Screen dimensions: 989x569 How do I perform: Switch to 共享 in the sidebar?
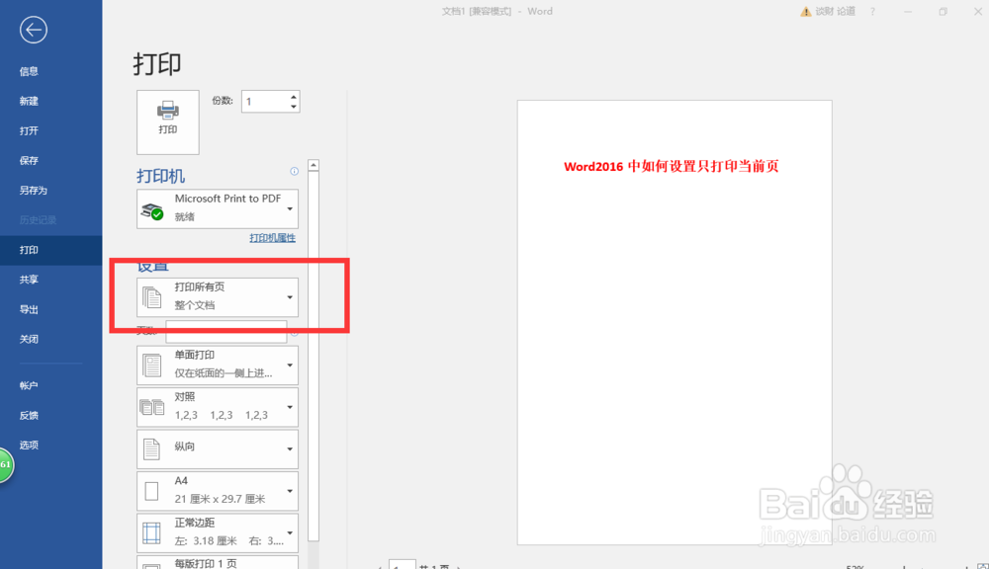click(29, 279)
